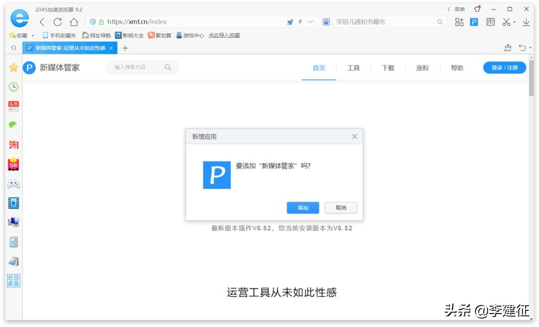Open the 菜单 browser menu
Screen dimensions: 539x327
pyautogui.click(x=459, y=8)
